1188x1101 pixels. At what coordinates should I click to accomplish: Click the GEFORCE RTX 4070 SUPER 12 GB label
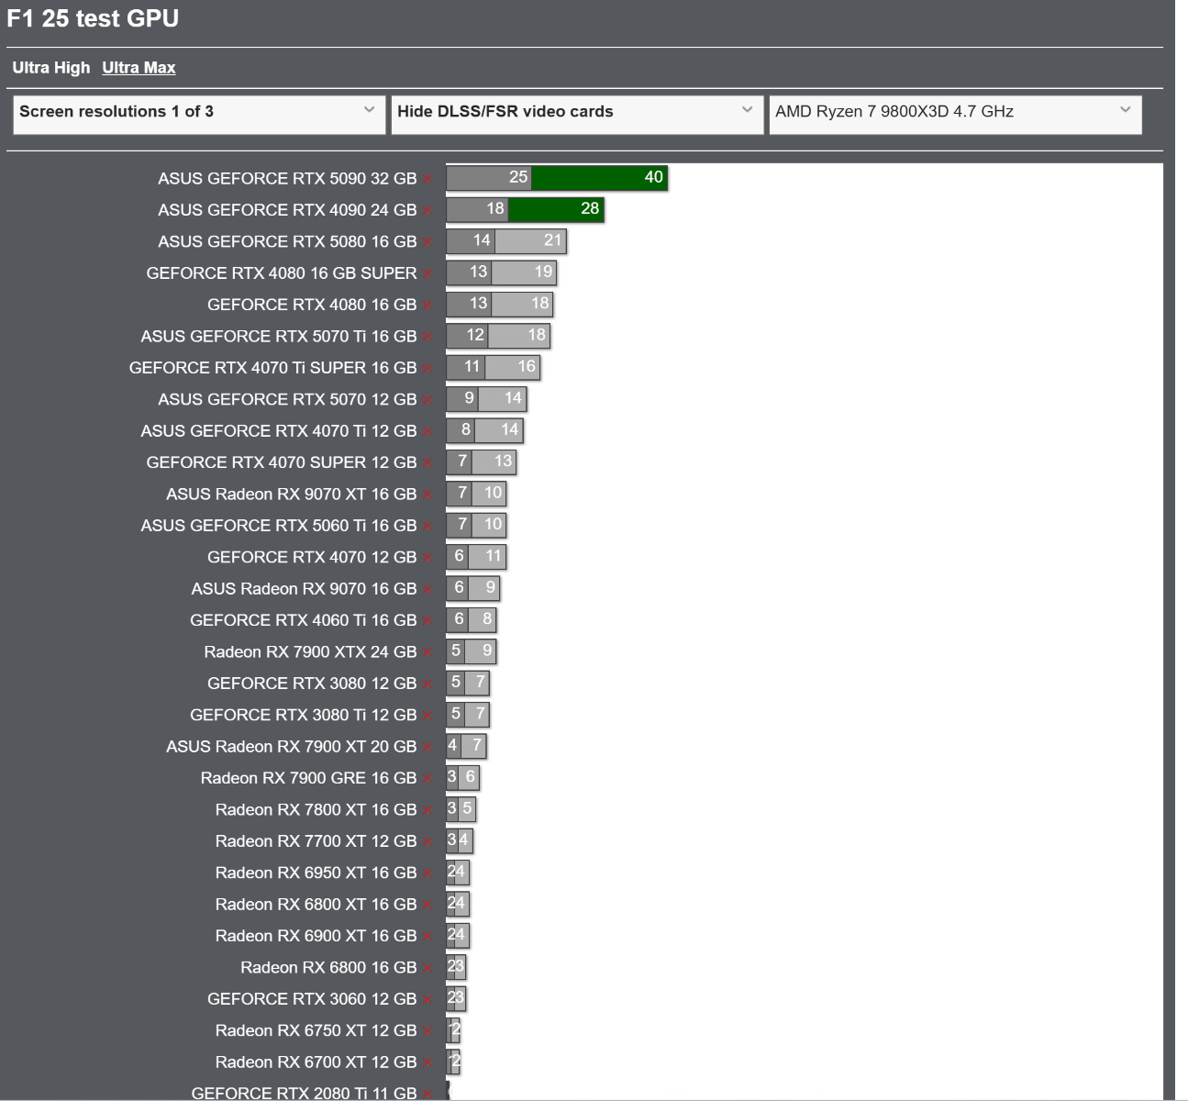pyautogui.click(x=282, y=462)
